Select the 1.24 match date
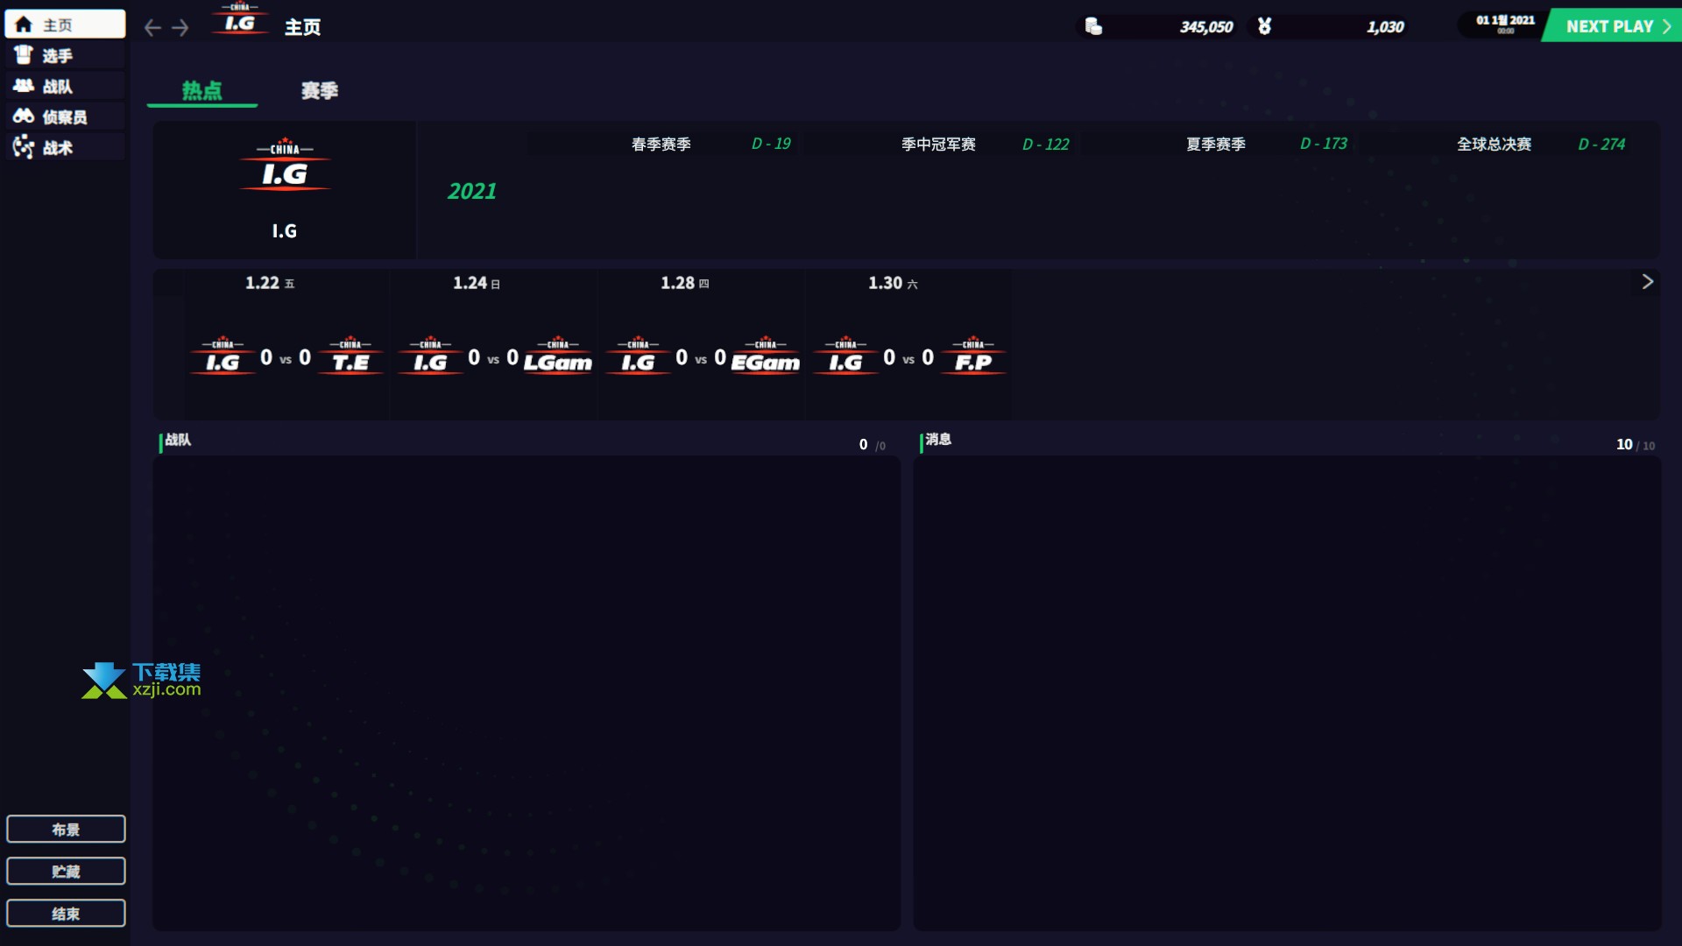The width and height of the screenshot is (1682, 946). click(x=477, y=283)
